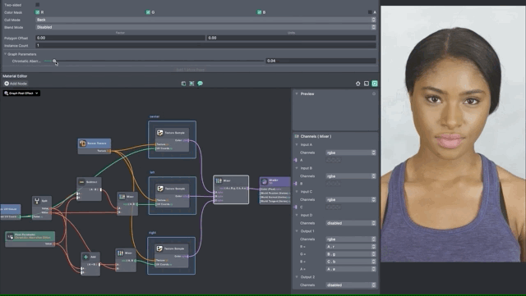Click the Input C color swatch
The height and width of the screenshot is (296, 526).
(x=334, y=207)
